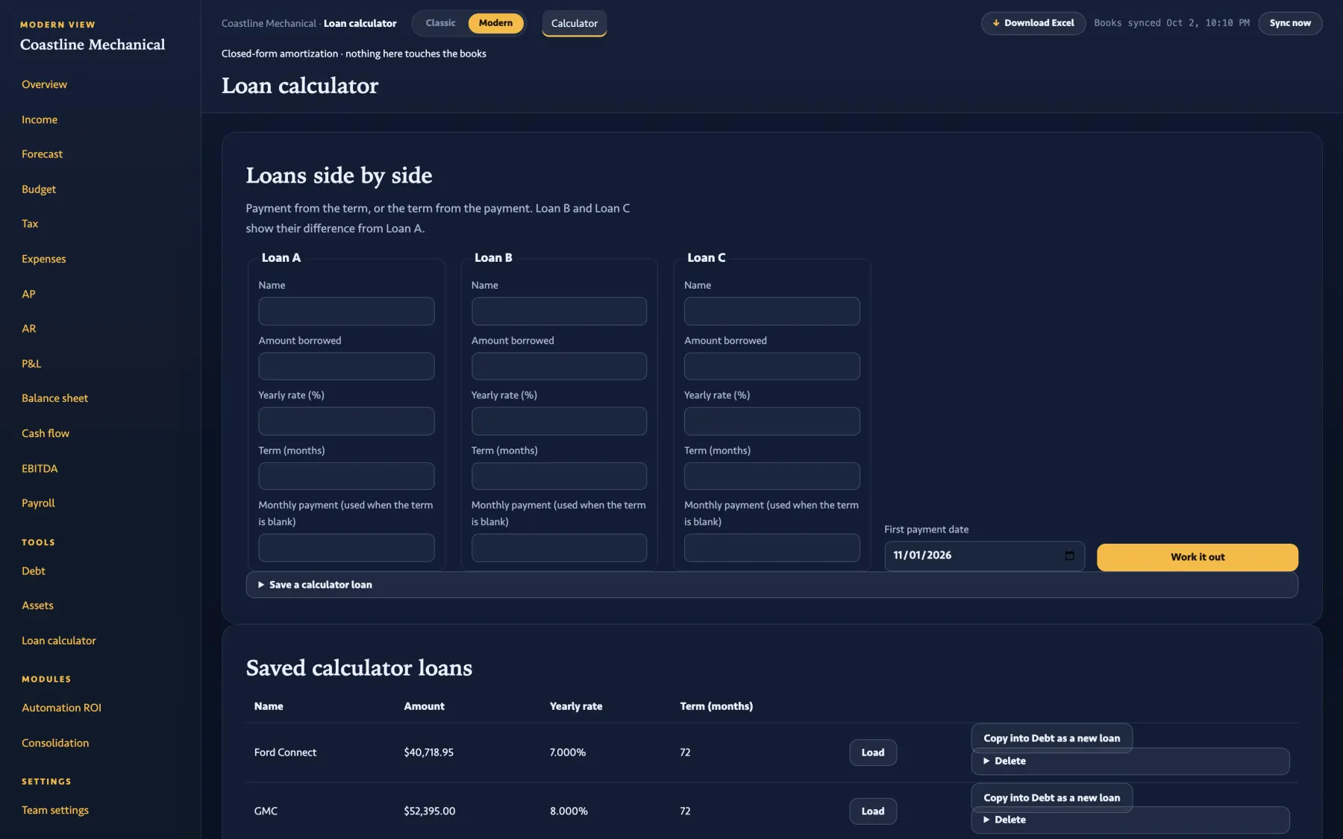This screenshot has width=1343, height=839.
Task: Open AR in the sidebar
Action: [x=28, y=329]
